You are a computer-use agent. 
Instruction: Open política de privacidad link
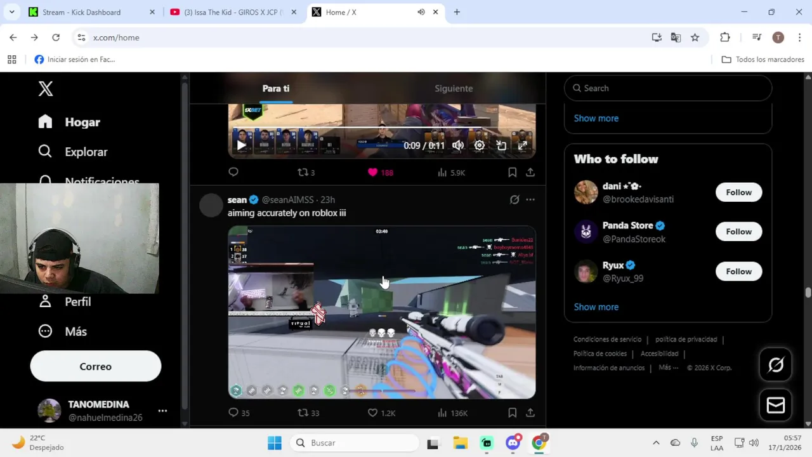tap(686, 340)
